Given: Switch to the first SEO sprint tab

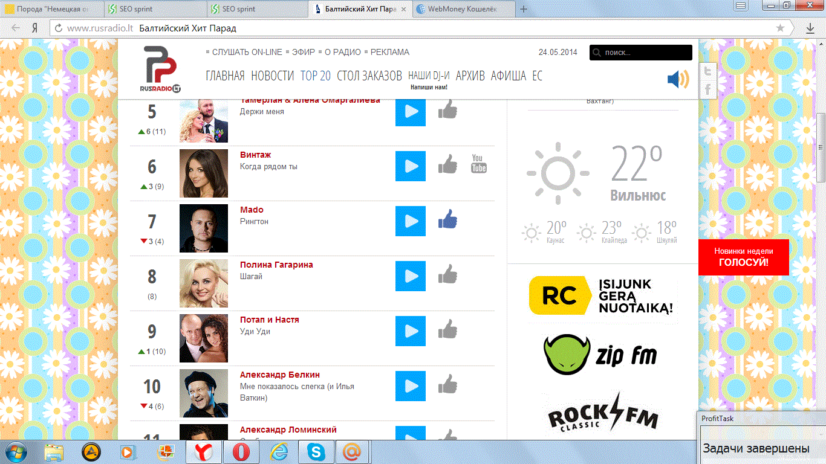Looking at the screenshot, I should coord(156,9).
